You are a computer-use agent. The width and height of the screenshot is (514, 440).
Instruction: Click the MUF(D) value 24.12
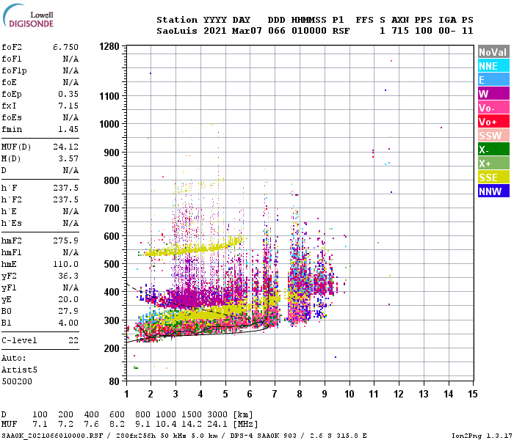point(65,147)
